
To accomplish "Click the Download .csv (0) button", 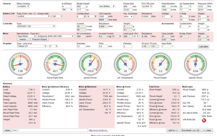I will coord(190,130).
